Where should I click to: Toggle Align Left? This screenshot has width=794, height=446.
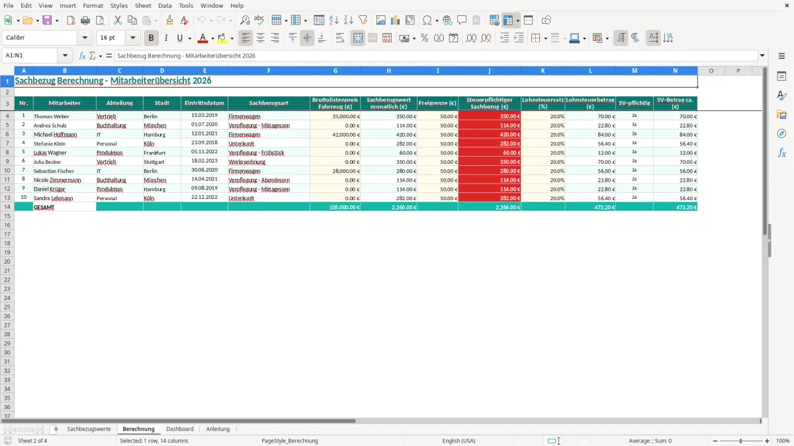pyautogui.click(x=246, y=38)
